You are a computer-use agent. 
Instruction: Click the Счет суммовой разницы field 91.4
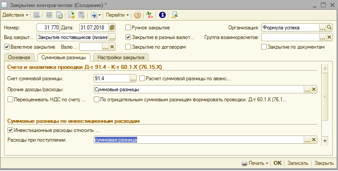[112, 78]
